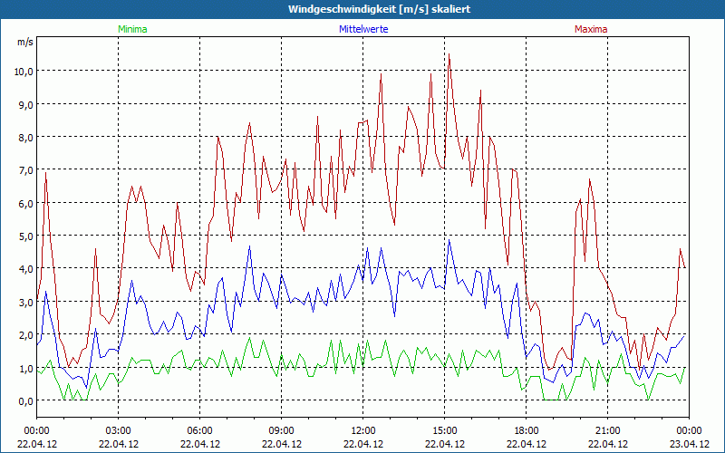The height and width of the screenshot is (453, 725).
Task: Click the 18:00 time axis label
Action: (x=527, y=431)
